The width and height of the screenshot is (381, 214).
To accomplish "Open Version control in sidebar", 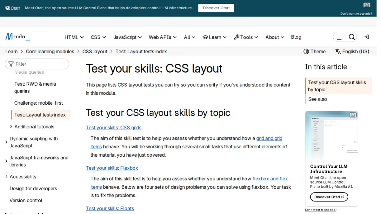I will tap(26, 200).
